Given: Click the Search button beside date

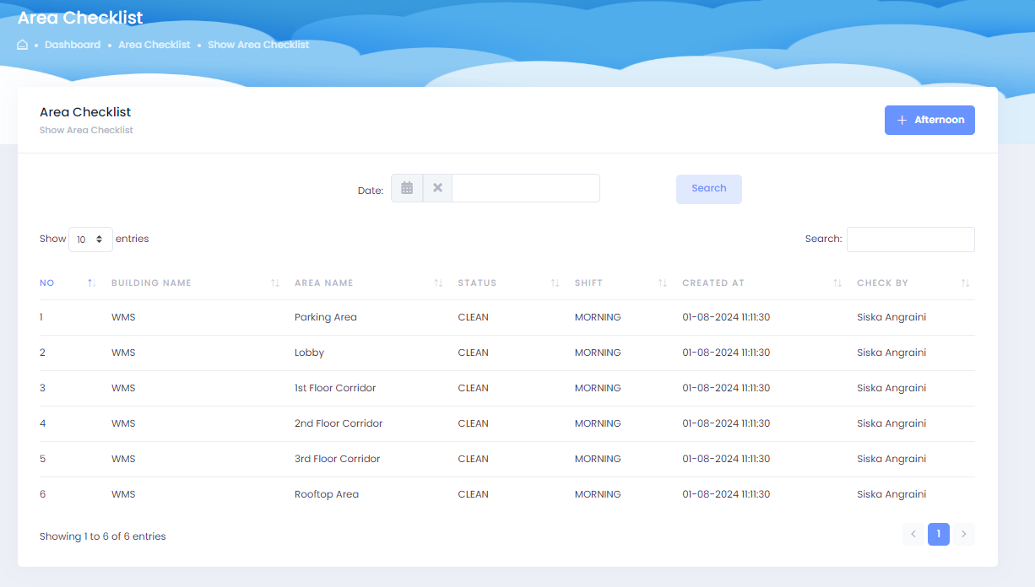Looking at the screenshot, I should click(x=708, y=189).
